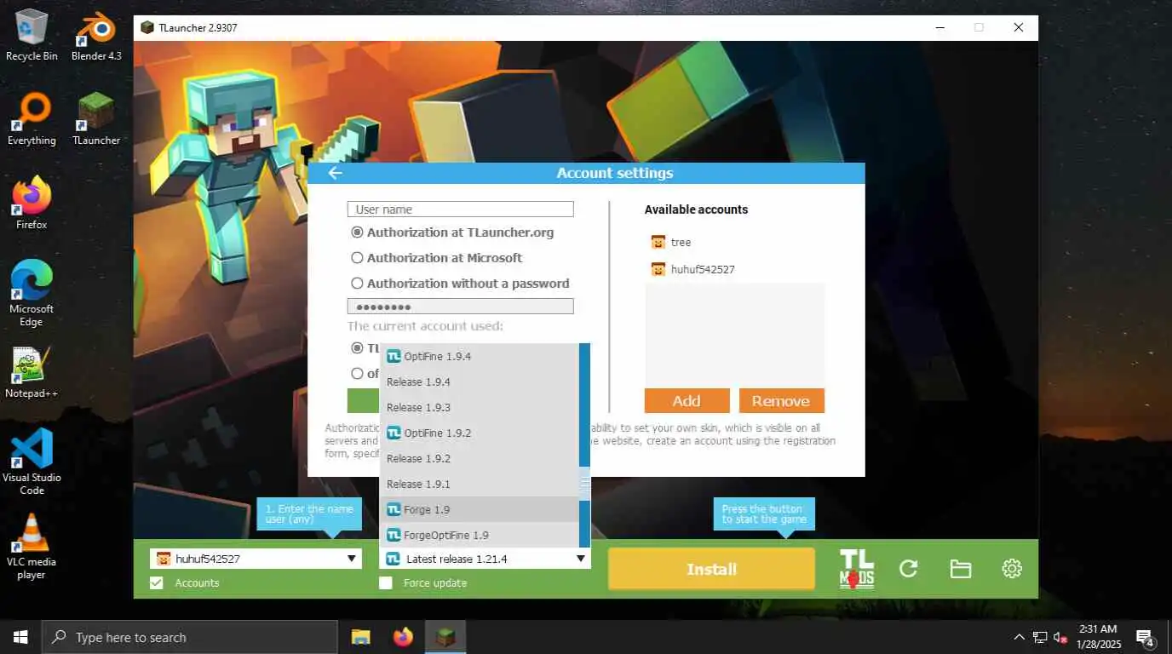Screen dimensions: 1172x654
Task: Click the yellow Install button
Action: point(711,569)
